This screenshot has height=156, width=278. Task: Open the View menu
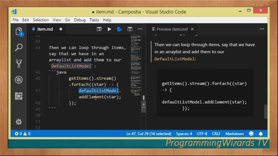(57, 20)
